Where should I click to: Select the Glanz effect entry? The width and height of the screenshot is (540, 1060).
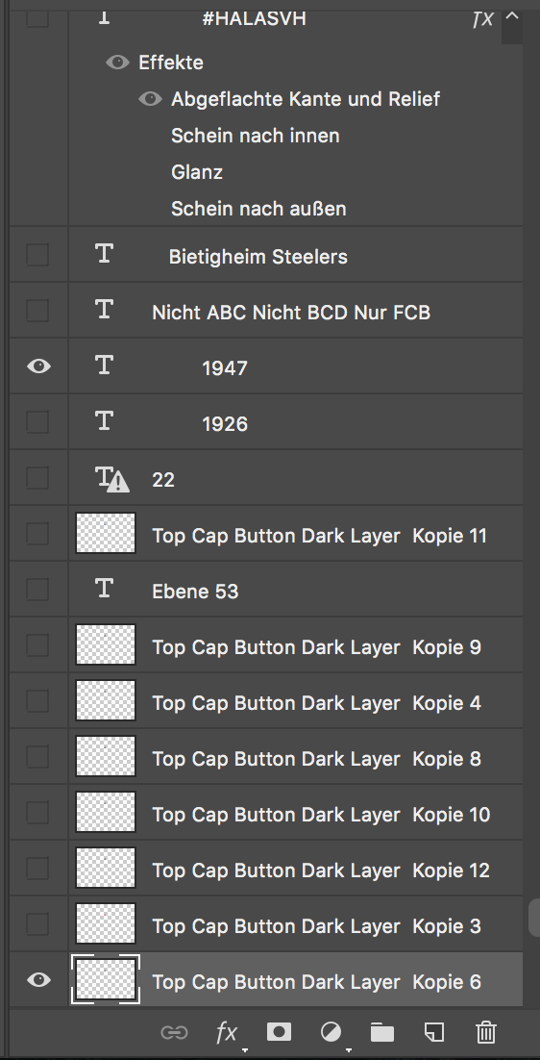[x=196, y=172]
